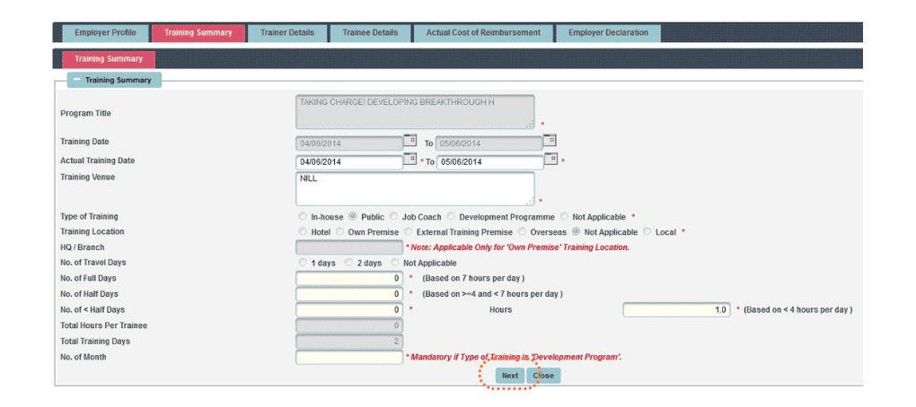Click the Training Date start field
Viewport: 916px width, 407px height.
(x=349, y=143)
